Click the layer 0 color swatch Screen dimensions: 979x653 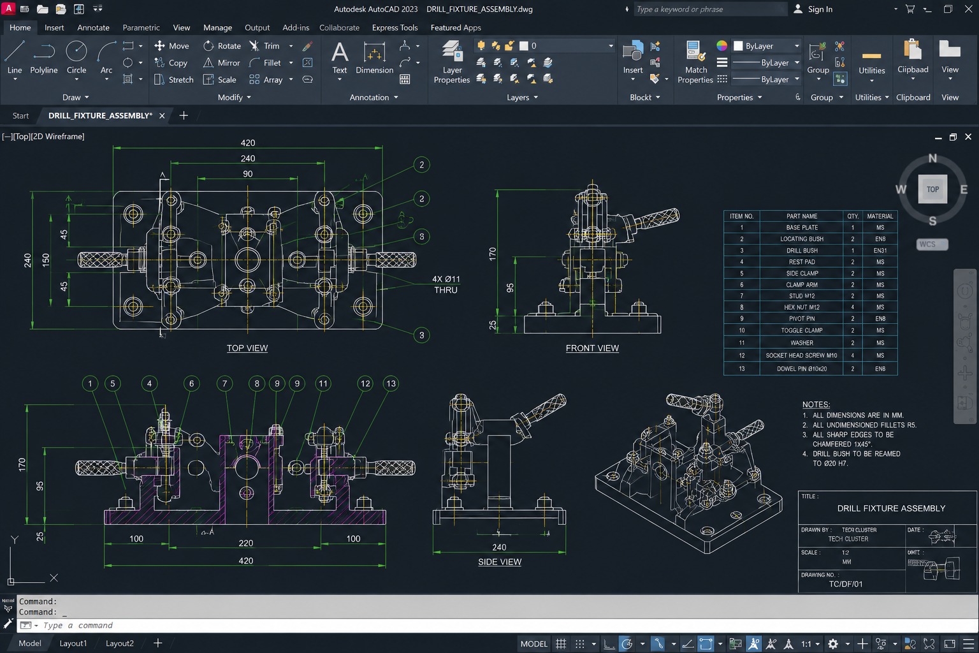(x=523, y=46)
